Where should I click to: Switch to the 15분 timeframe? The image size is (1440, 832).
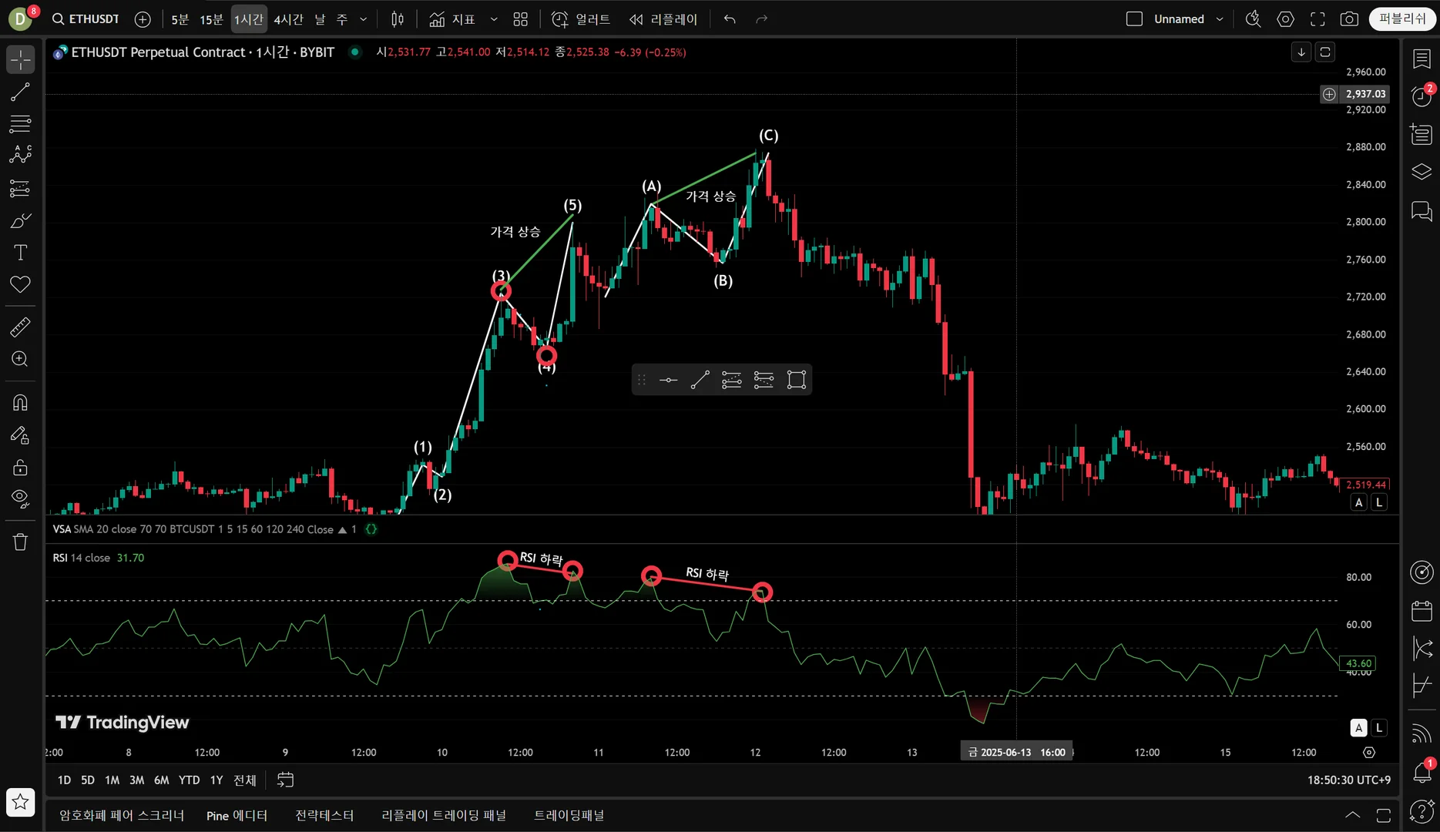coord(212,19)
